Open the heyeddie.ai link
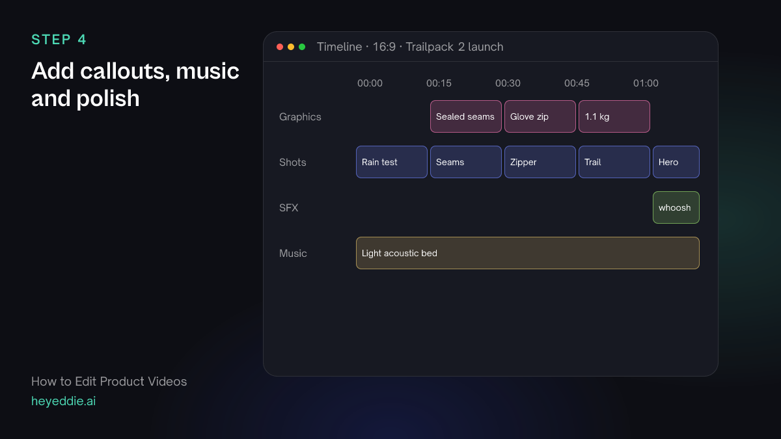 pyautogui.click(x=64, y=401)
